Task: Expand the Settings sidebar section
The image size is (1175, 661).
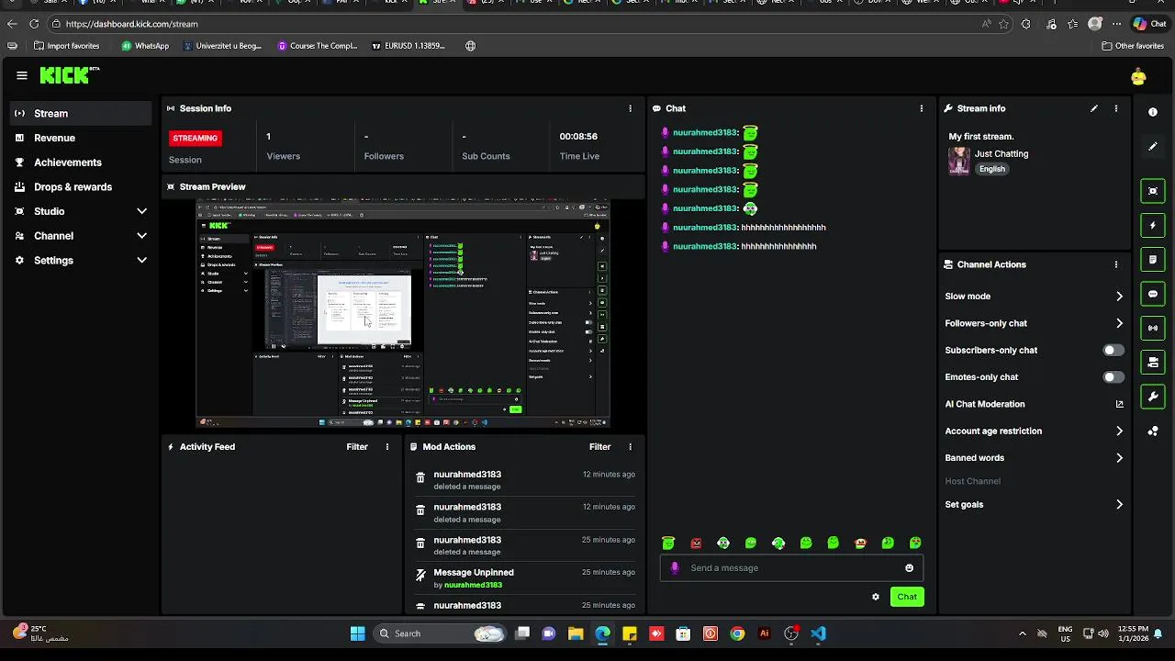Action: [81, 261]
